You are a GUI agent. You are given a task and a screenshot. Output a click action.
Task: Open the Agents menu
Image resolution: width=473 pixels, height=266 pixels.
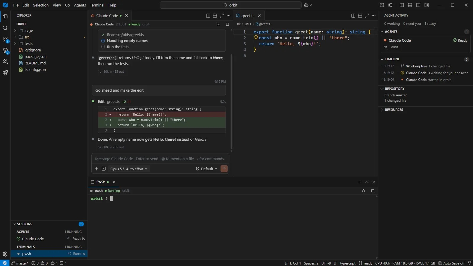pyautogui.click(x=80, y=5)
